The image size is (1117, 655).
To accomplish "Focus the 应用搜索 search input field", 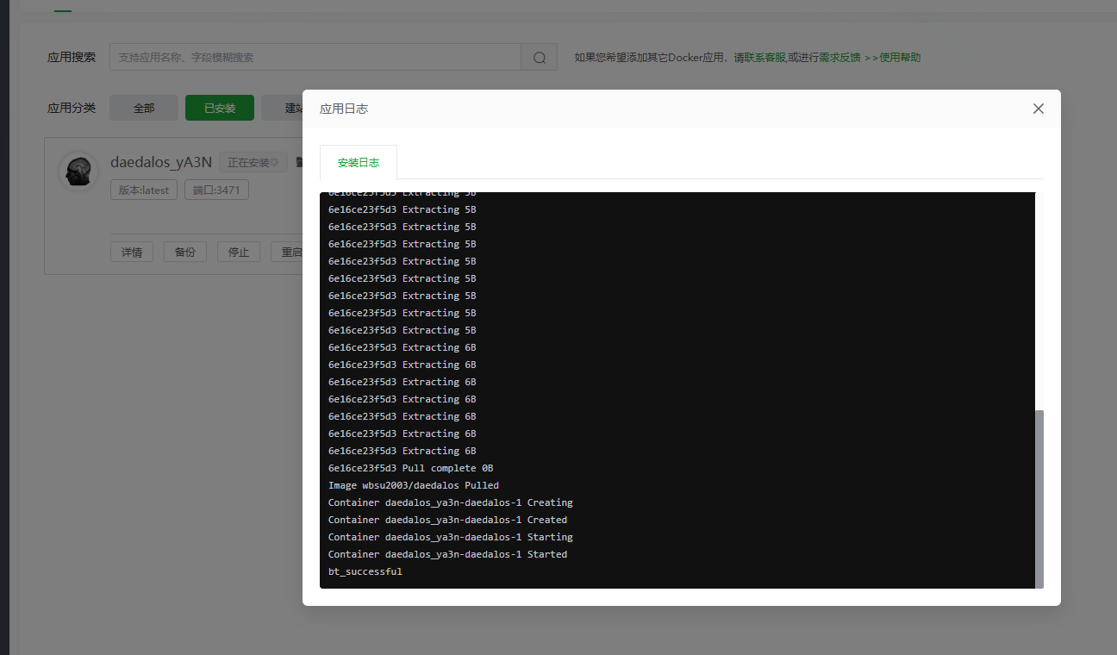I will coord(315,58).
